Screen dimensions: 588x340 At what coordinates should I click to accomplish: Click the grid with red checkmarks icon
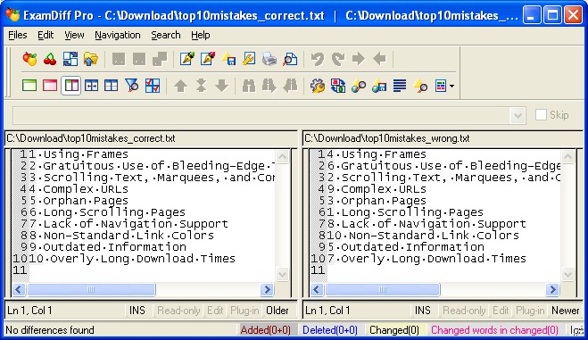click(x=153, y=86)
